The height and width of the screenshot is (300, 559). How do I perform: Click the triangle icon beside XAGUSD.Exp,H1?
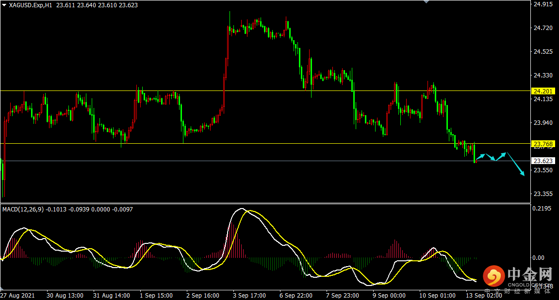click(x=4, y=5)
